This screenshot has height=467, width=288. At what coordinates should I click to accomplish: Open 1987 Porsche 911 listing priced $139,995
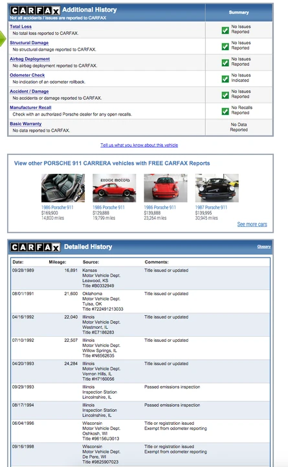pos(211,208)
